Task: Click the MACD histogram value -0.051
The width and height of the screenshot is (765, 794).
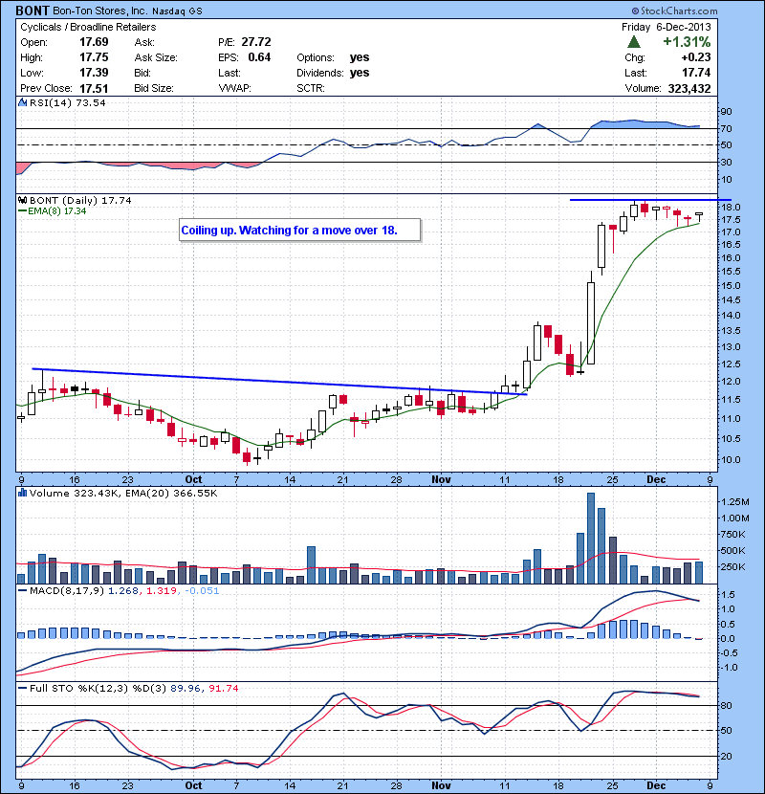Action: tap(202, 591)
